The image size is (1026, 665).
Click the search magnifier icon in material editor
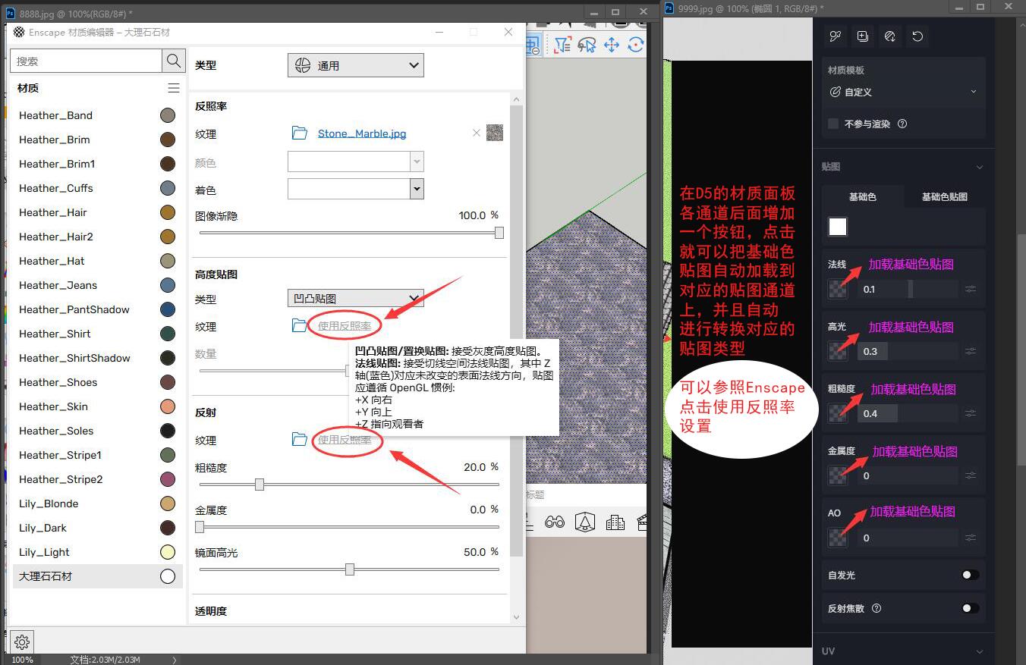174,61
